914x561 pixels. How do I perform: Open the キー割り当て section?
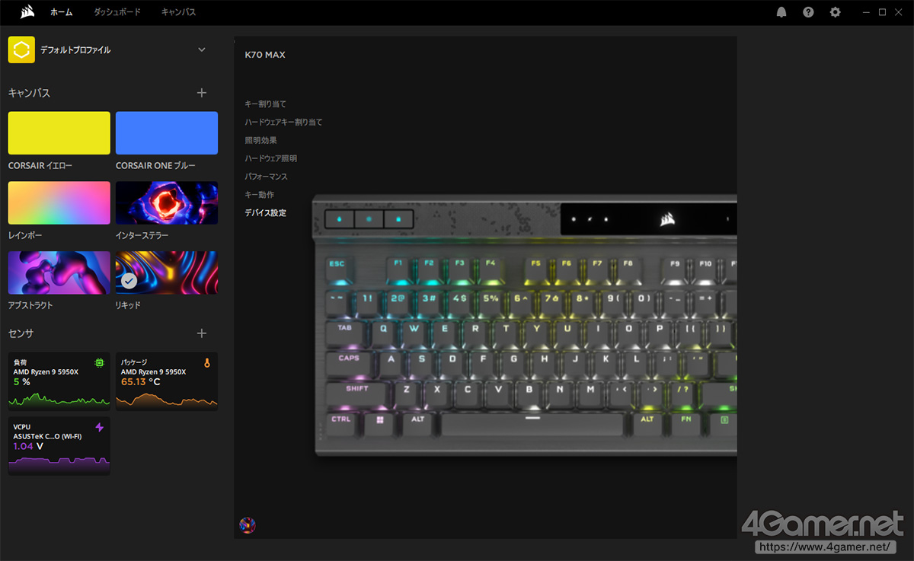tap(265, 104)
